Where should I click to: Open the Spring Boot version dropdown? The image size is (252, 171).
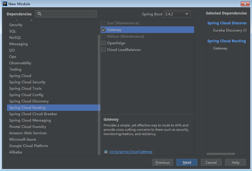pyautogui.click(x=187, y=14)
